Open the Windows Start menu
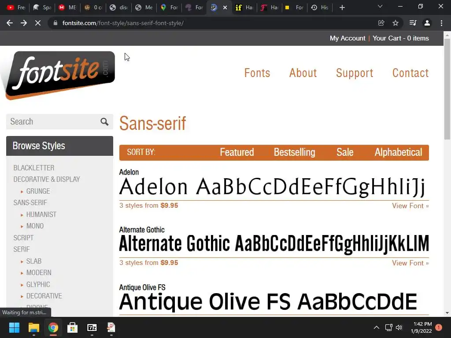Image resolution: width=451 pixels, height=338 pixels. [x=14, y=327]
